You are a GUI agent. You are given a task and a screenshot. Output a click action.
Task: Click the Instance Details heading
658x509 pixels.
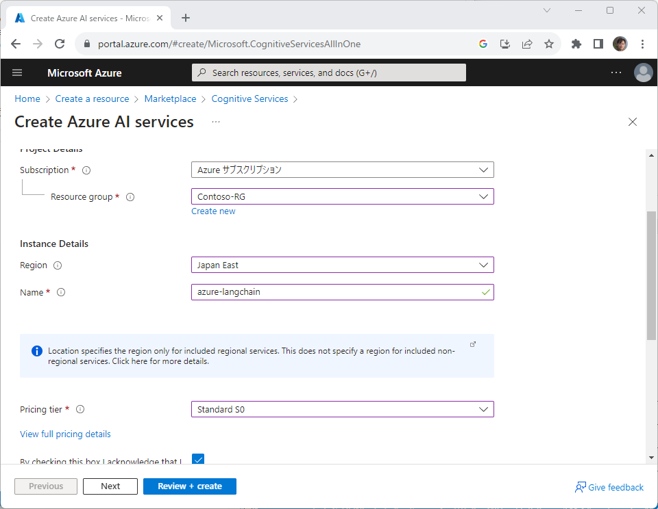pyautogui.click(x=54, y=244)
